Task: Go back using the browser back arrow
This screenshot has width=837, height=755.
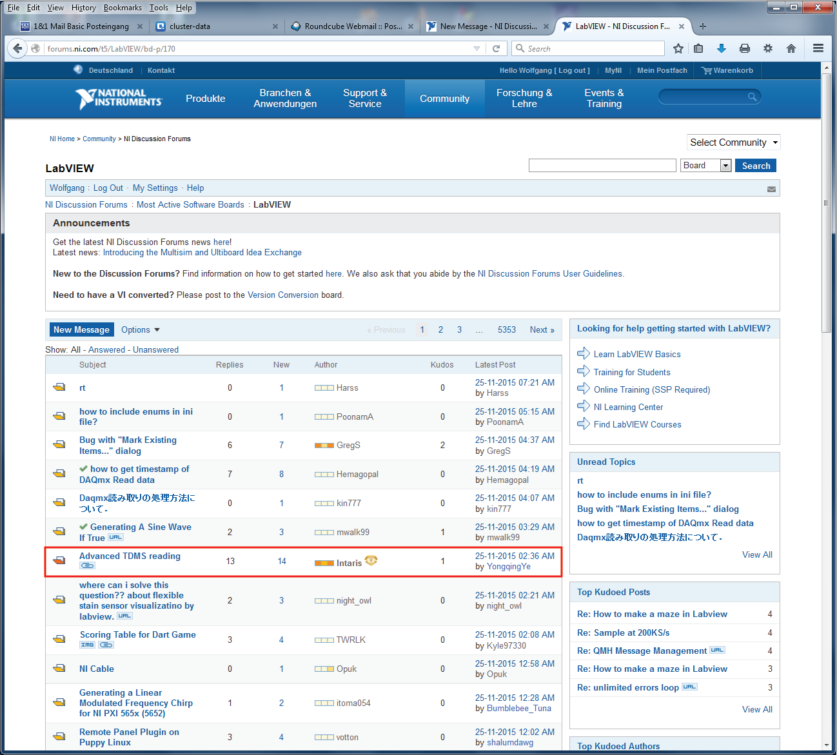Action: tap(17, 48)
